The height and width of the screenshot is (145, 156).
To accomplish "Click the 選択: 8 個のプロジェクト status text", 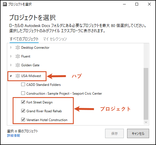I will click(x=23, y=131).
